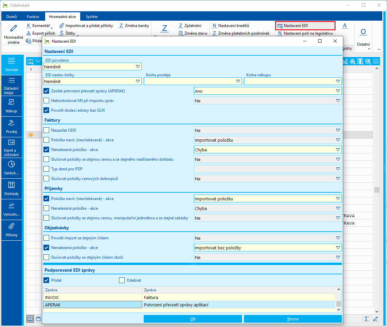Check Povolit import se stejným číslem
This screenshot has width=387, height=327.
pos(46,238)
